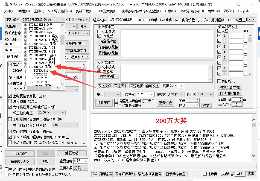Open the 重复次数 无限 dropdown
This screenshot has width=260, height=181.
click(x=81, y=168)
